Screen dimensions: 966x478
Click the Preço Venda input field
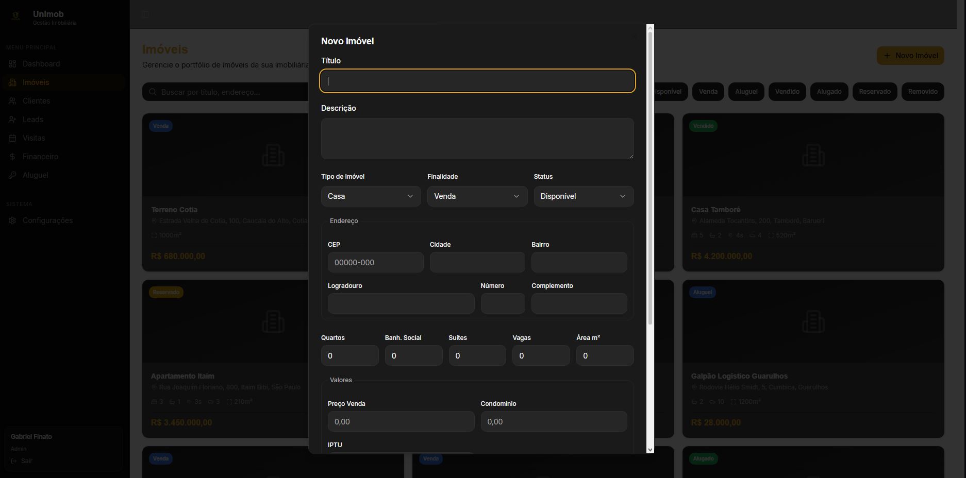coord(401,421)
